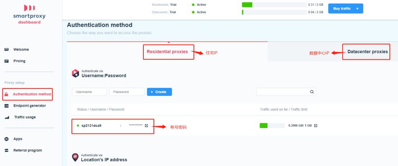The image size is (398, 166).
Task: Click the Location's IP address pin icon
Action: pos(75,157)
